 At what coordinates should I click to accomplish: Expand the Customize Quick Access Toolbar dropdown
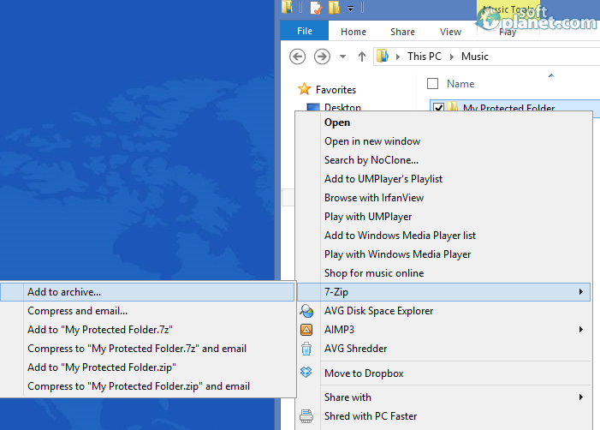click(351, 8)
